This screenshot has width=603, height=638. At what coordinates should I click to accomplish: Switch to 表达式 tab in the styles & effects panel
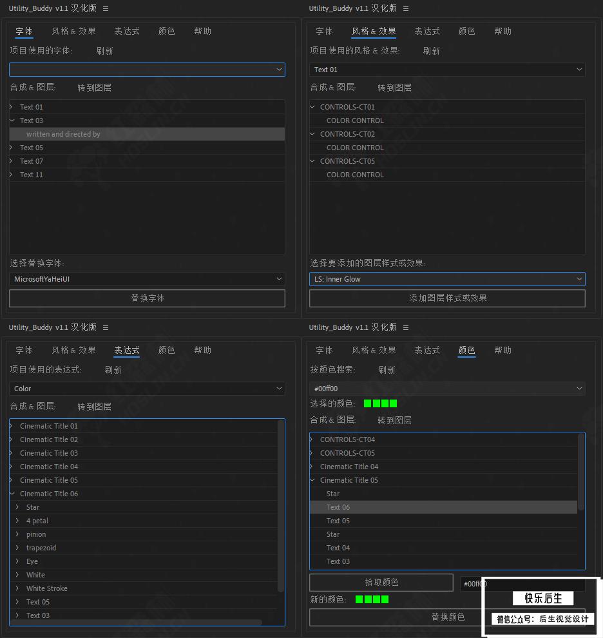pos(427,32)
